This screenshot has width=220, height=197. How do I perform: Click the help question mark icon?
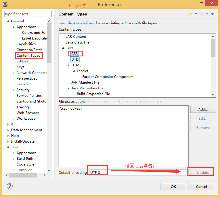[x=10, y=186]
